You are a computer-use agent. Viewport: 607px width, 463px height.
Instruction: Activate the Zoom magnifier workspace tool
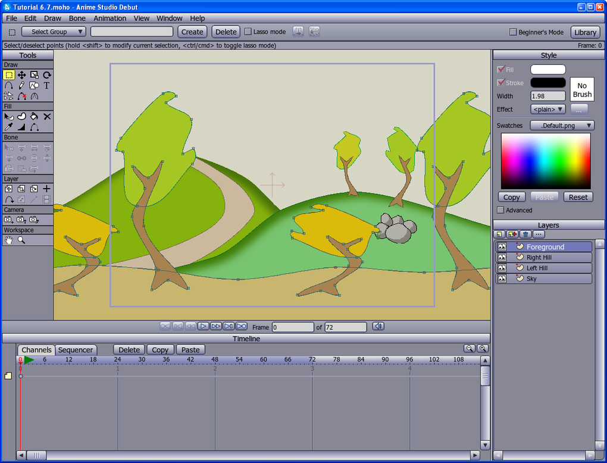click(21, 240)
